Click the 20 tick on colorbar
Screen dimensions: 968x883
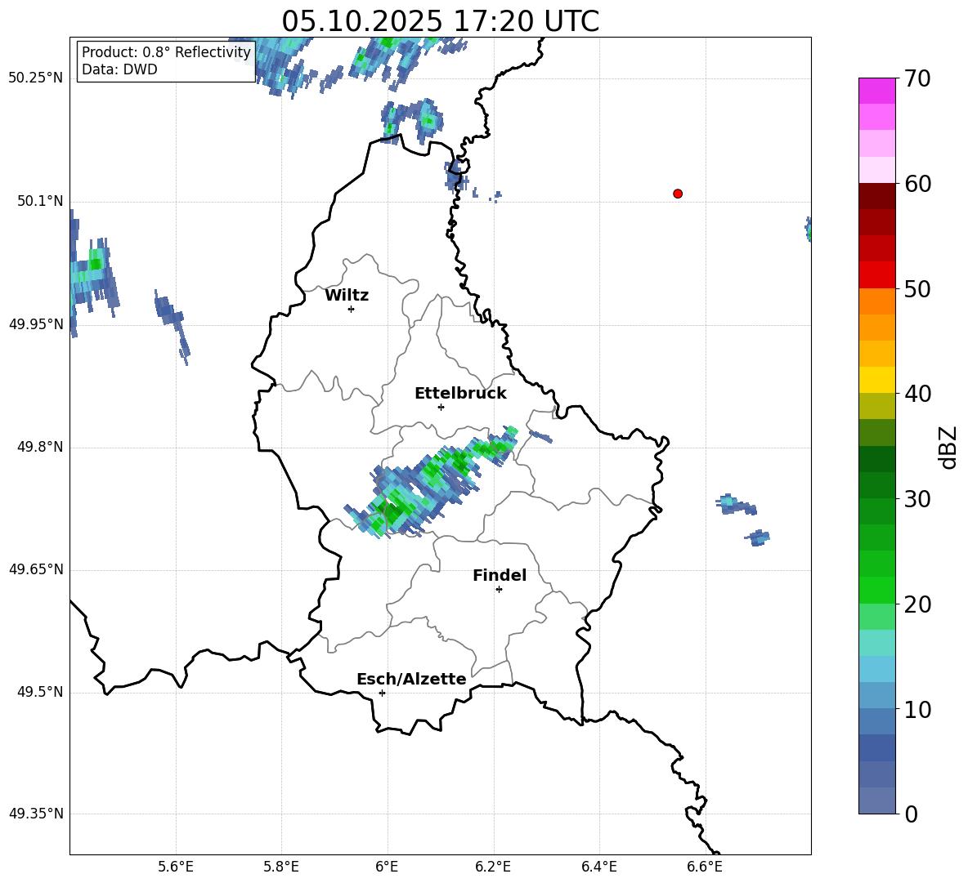[917, 604]
